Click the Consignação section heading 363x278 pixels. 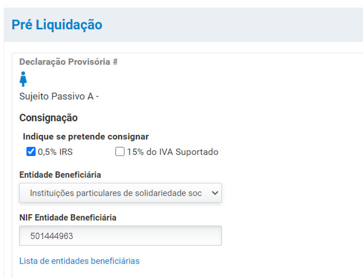tap(48, 118)
